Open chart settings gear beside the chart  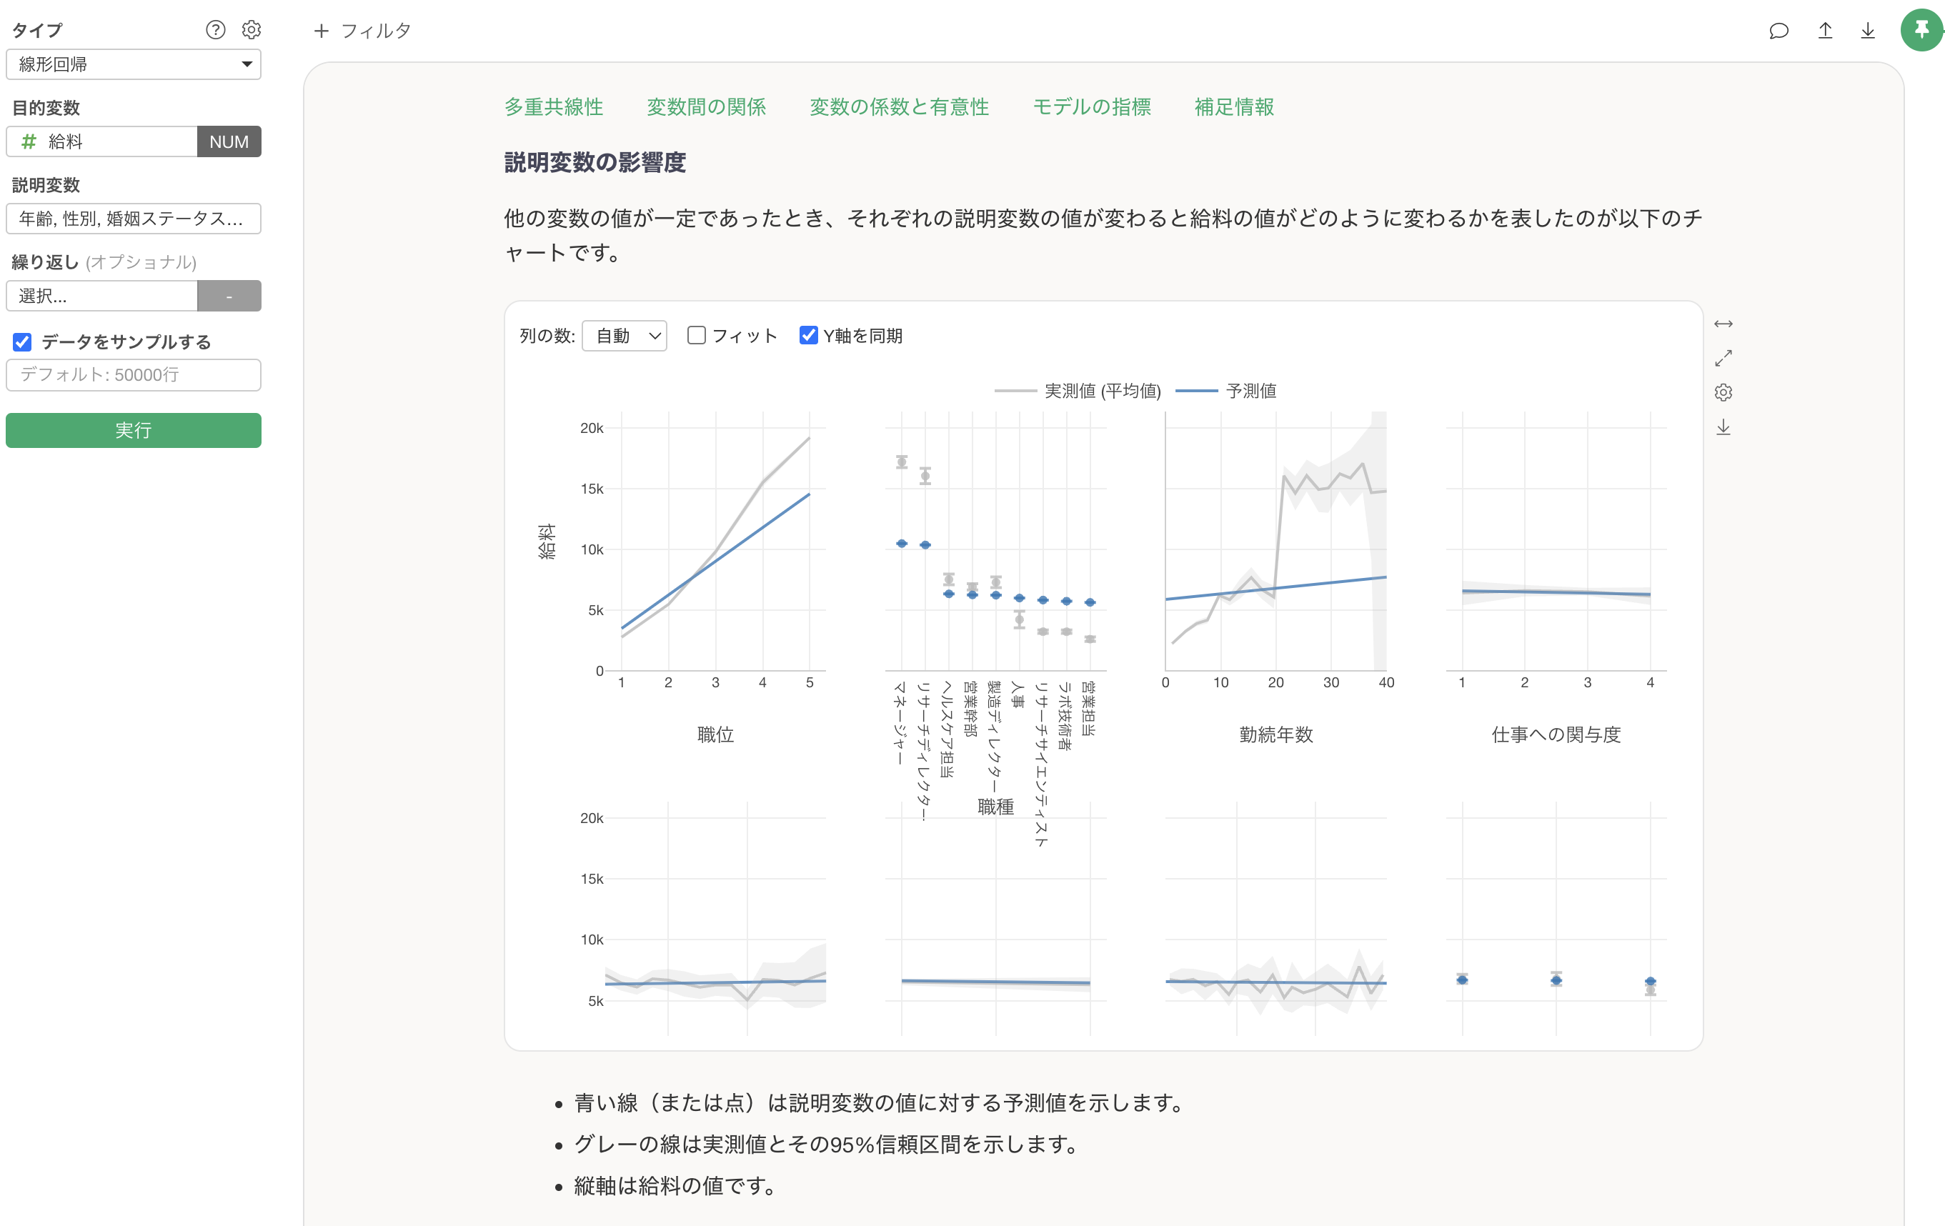(x=1723, y=392)
